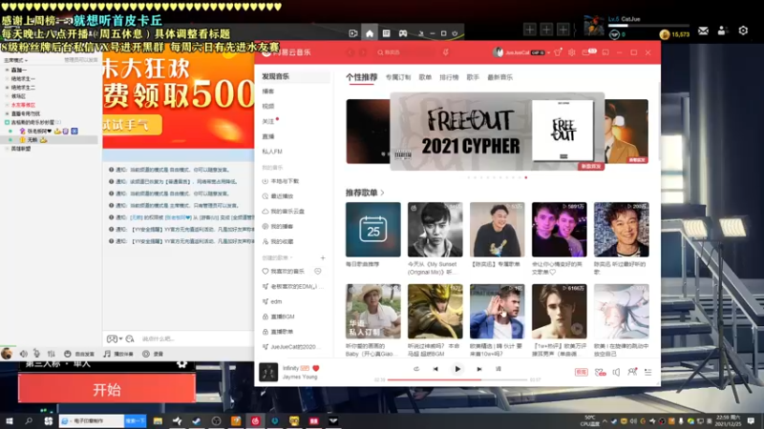Viewport: 764px width, 429px height.
Task: Click the 开始 button
Action: pos(107,389)
